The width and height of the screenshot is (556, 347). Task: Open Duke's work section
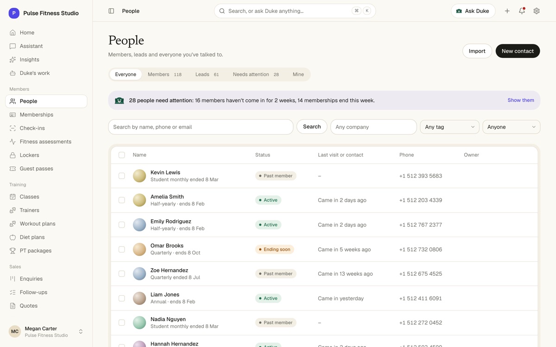46,73
